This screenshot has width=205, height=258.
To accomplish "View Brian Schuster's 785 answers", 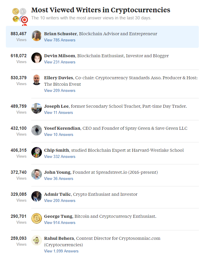I will (60, 40).
